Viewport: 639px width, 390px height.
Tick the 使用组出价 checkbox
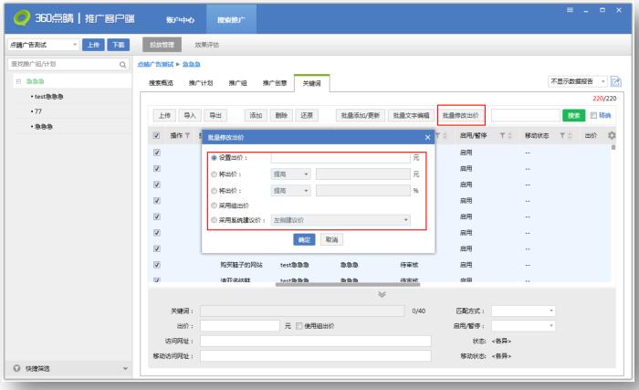pos(298,325)
